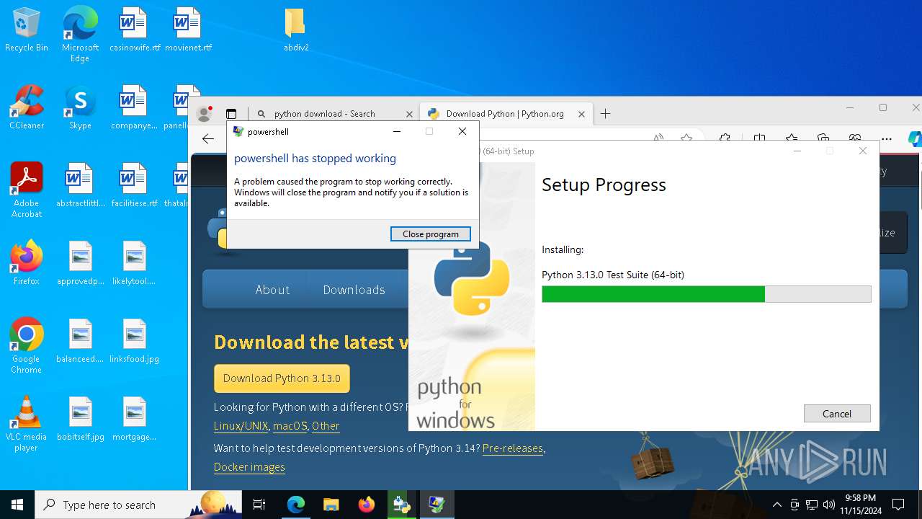This screenshot has width=922, height=519.
Task: Open Firefox from taskbar
Action: coord(366,505)
